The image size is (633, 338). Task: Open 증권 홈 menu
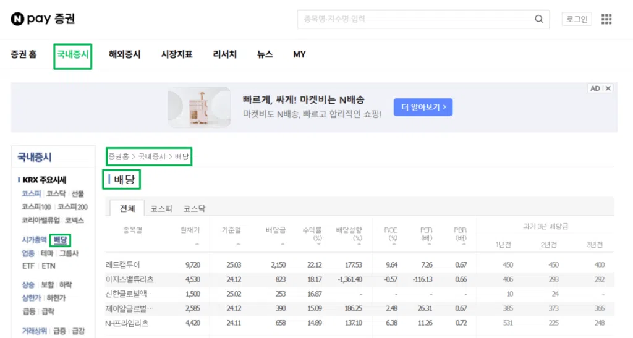point(23,54)
